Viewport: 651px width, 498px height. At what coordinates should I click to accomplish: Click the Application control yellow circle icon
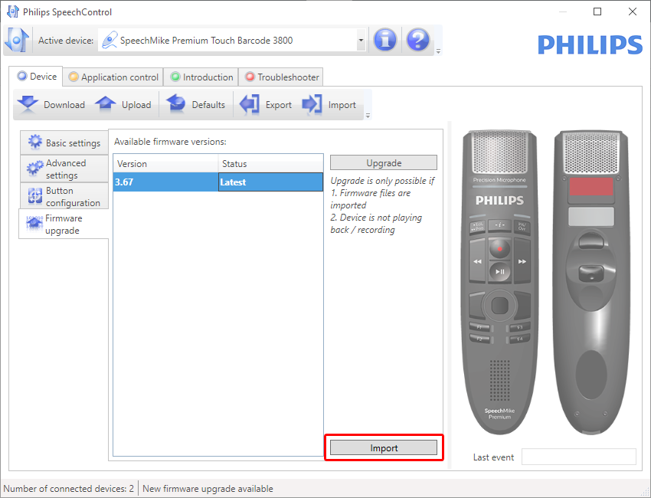(x=74, y=77)
